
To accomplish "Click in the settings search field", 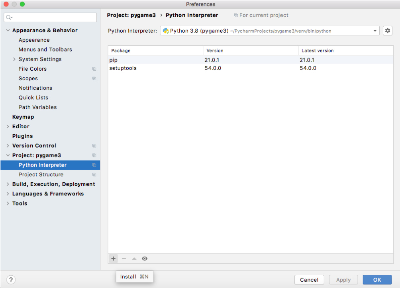I will pyautogui.click(x=50, y=17).
